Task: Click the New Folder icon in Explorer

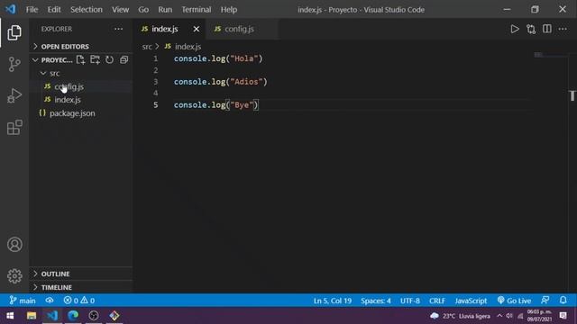Action: coord(95,60)
